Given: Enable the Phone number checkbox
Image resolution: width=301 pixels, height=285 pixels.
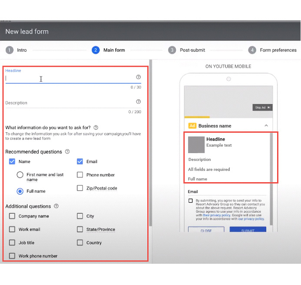Looking at the screenshot, I should (x=79, y=175).
